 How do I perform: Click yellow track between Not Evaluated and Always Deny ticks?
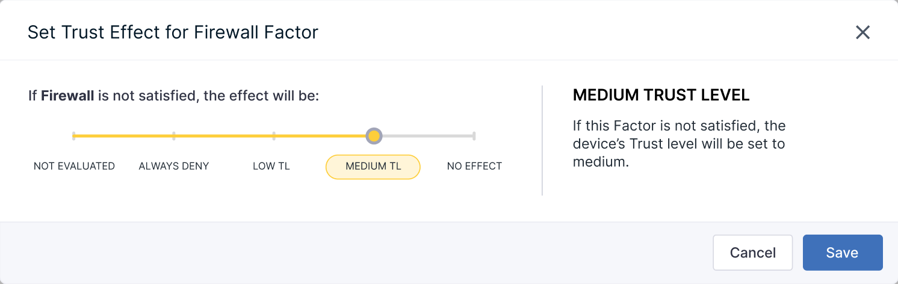click(123, 136)
